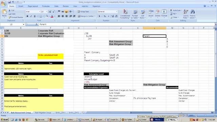Click the formula bar showing Parent
The image size is (217, 122).
tap(126, 24)
